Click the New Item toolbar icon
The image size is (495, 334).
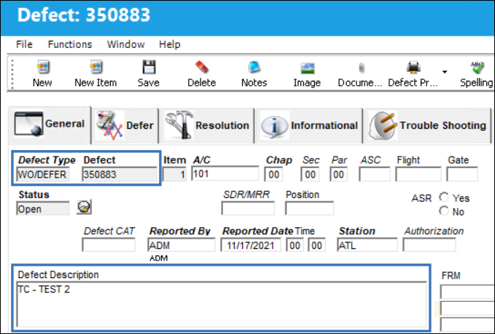coord(96,67)
